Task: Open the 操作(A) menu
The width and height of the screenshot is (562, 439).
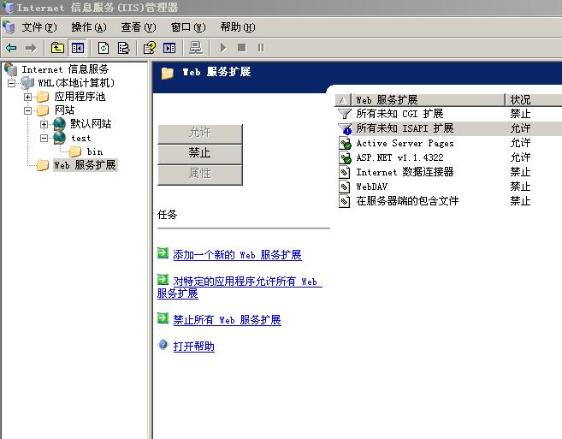Action: tap(89, 27)
